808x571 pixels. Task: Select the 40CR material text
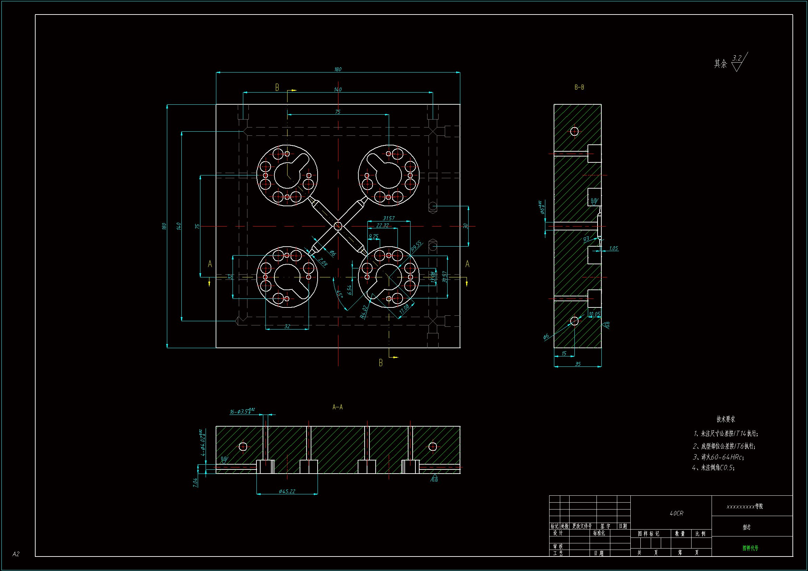pos(676,513)
